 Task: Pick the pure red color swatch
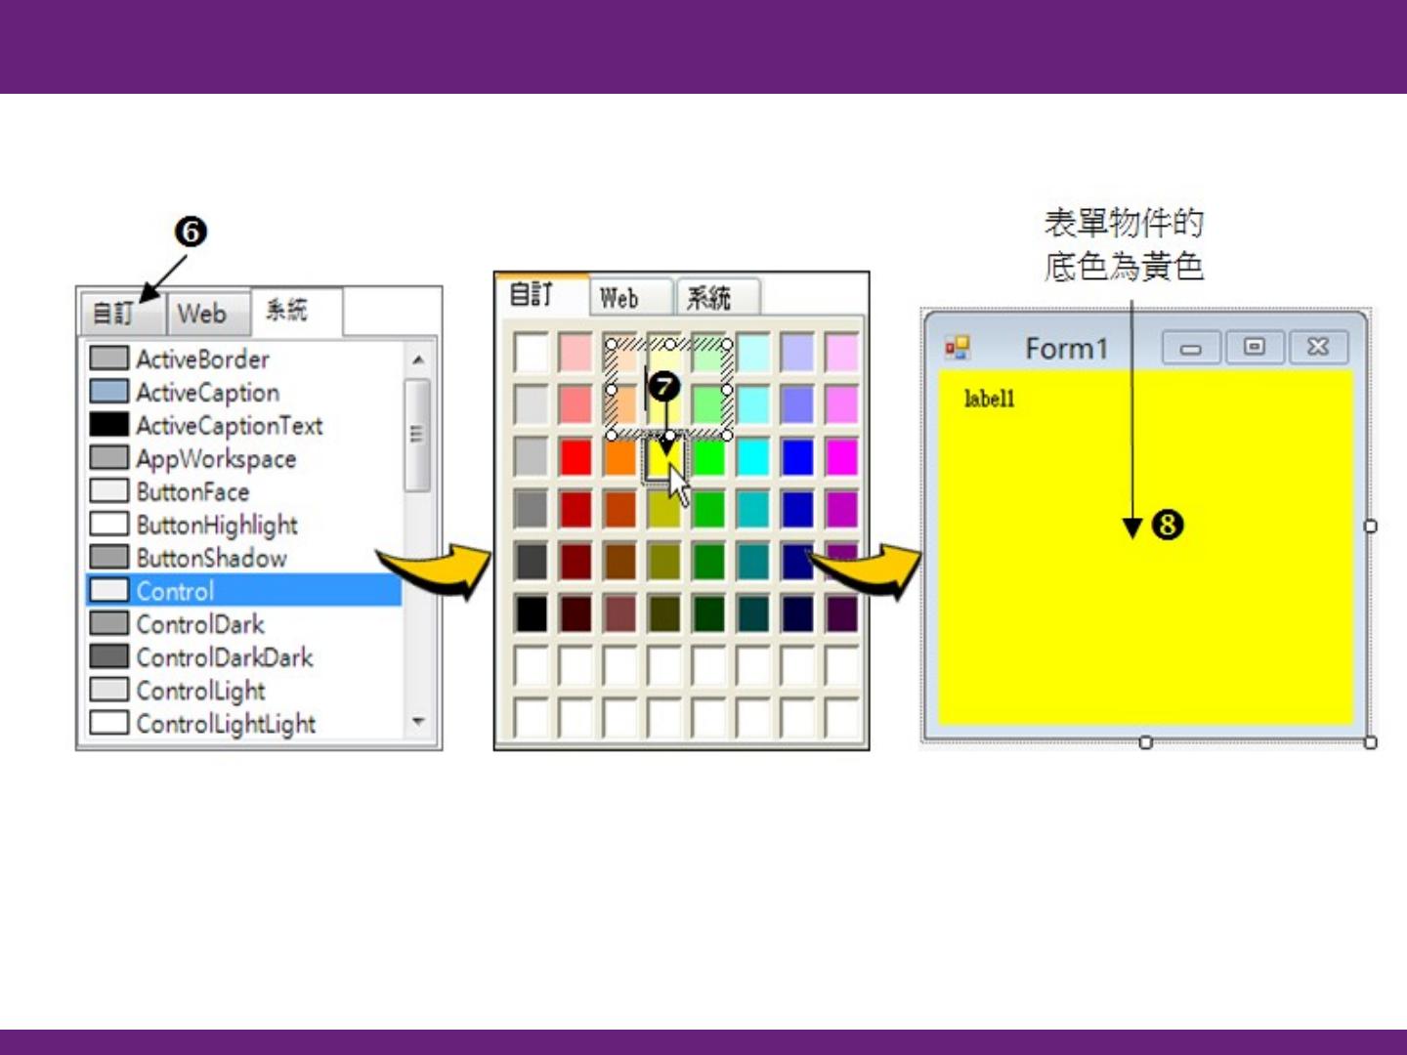pyautogui.click(x=576, y=456)
